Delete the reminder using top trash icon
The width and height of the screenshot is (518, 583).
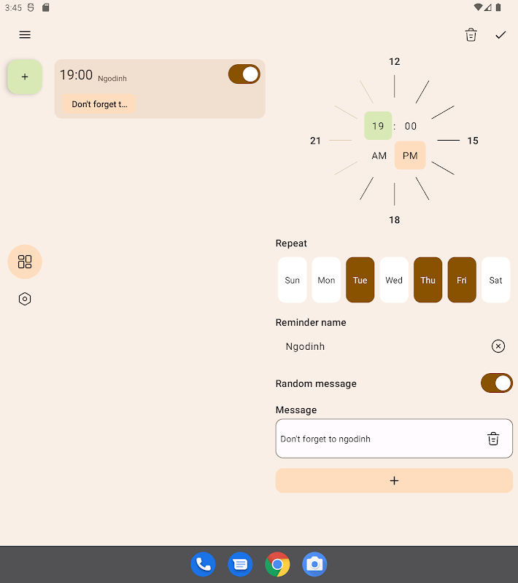(x=471, y=35)
